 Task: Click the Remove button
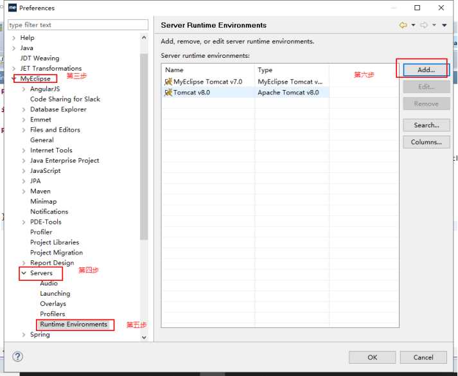pos(426,103)
